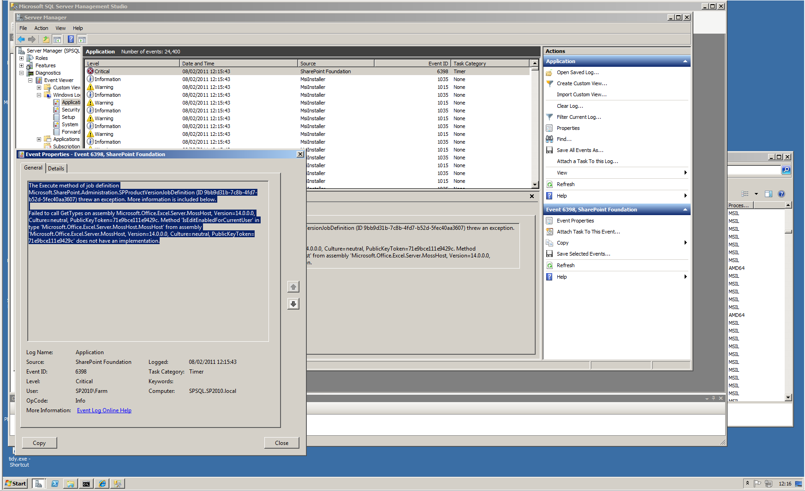This screenshot has width=805, height=491.
Task: Click the Show/Hide Console Tree toolbar icon
Action: click(57, 40)
